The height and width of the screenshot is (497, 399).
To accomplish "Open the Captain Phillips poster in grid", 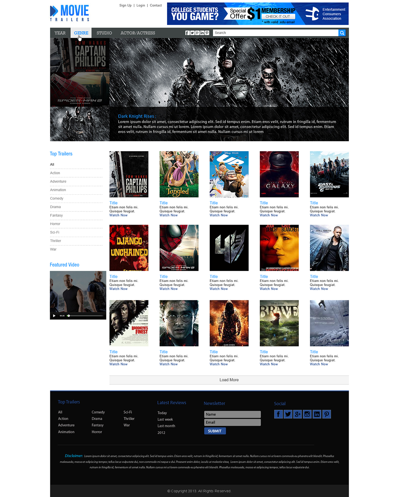I will tap(129, 174).
